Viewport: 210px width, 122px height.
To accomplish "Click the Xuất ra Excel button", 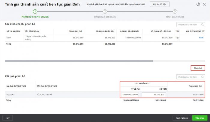I will [181, 118].
